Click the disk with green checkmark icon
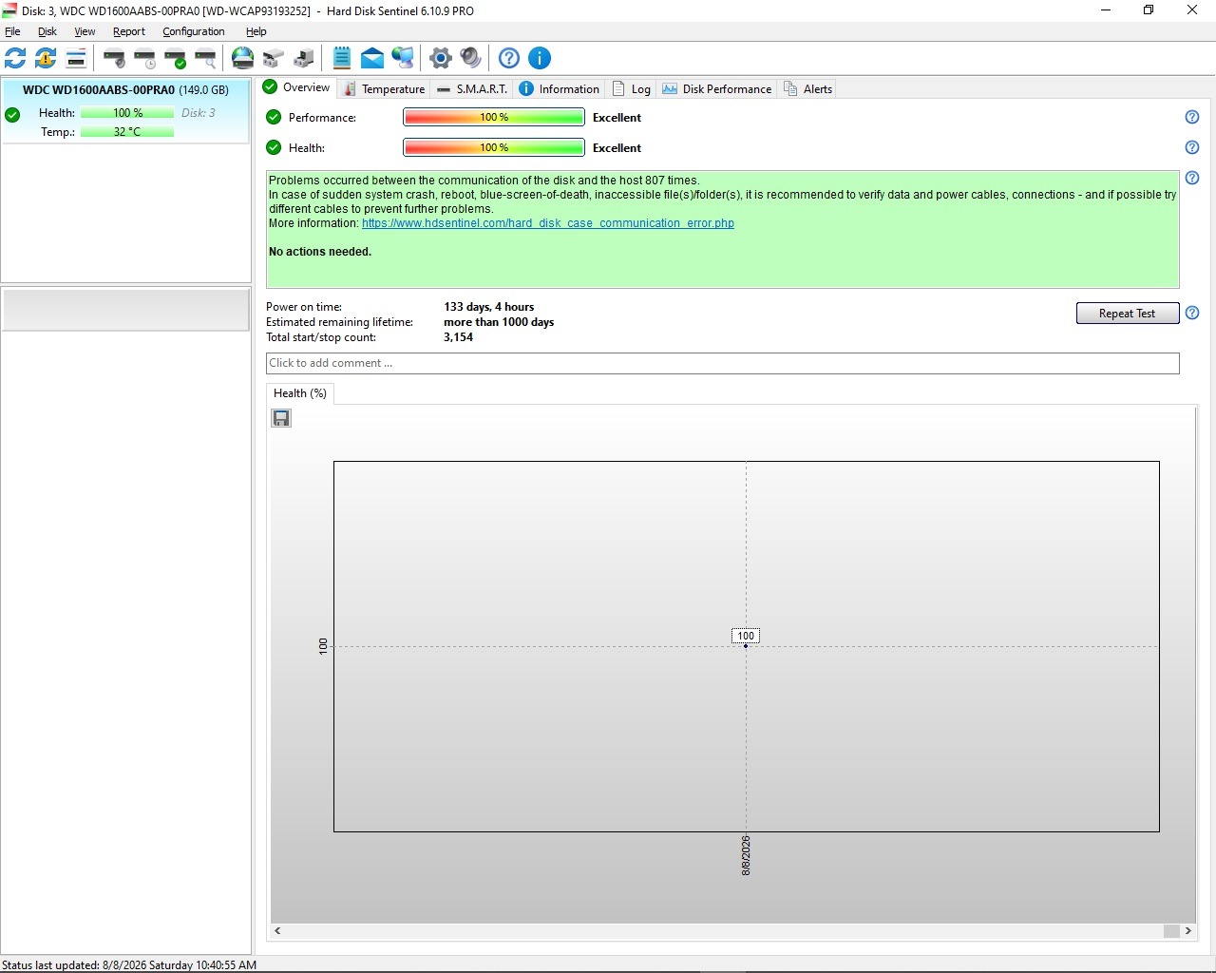This screenshot has width=1216, height=973. 175,58
